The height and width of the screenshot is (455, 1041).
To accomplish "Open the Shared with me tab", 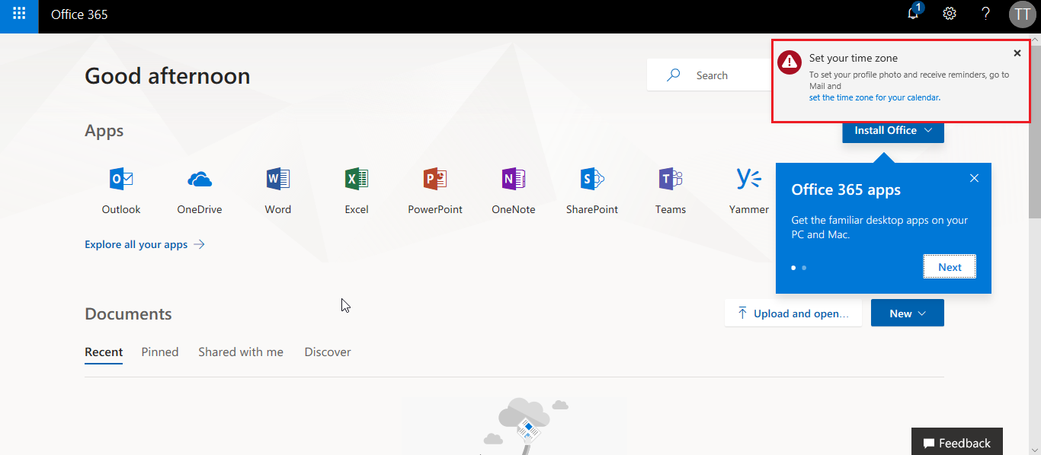I will click(x=241, y=352).
